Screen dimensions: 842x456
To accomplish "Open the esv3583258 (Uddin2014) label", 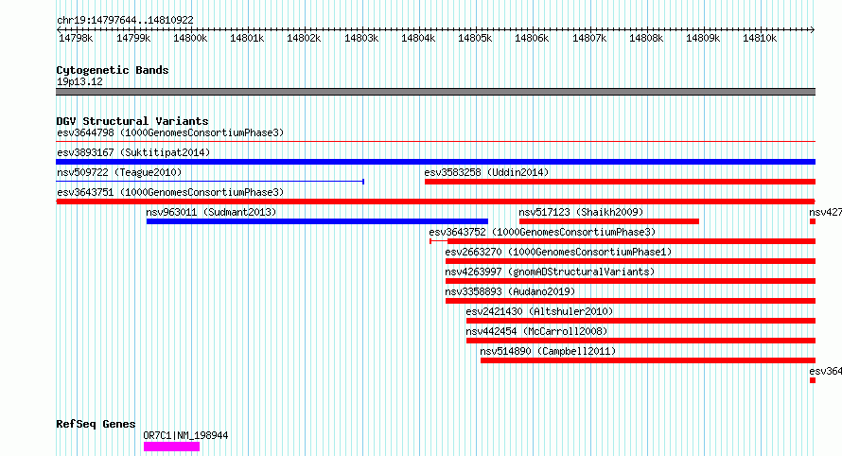I will [x=486, y=172].
